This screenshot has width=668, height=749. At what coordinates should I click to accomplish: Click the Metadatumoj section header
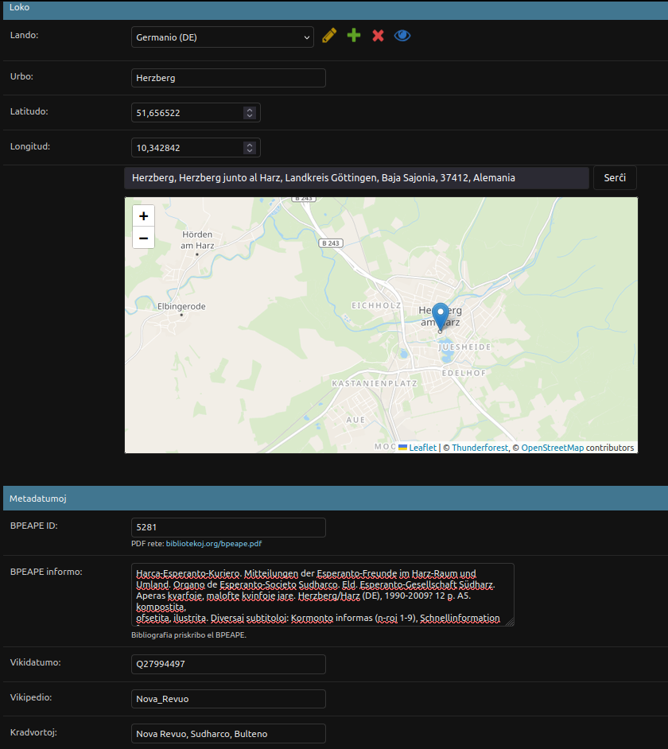(336, 499)
